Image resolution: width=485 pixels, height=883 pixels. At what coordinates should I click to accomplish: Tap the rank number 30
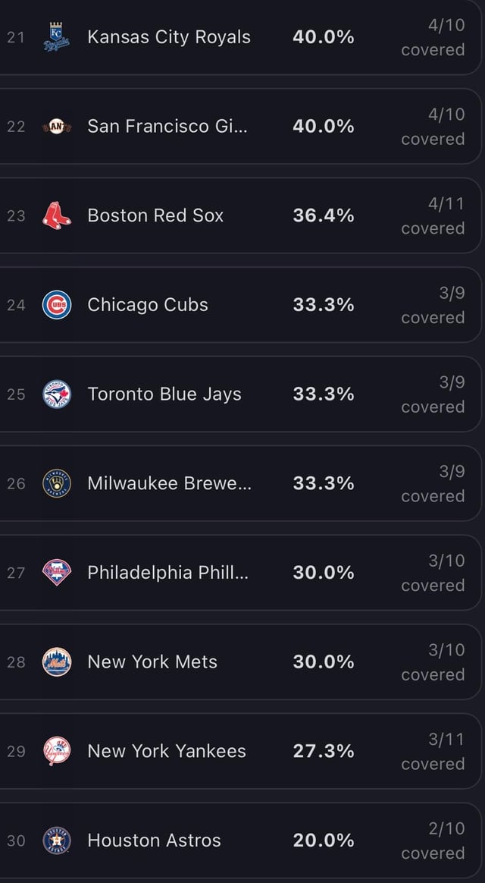coord(16,841)
